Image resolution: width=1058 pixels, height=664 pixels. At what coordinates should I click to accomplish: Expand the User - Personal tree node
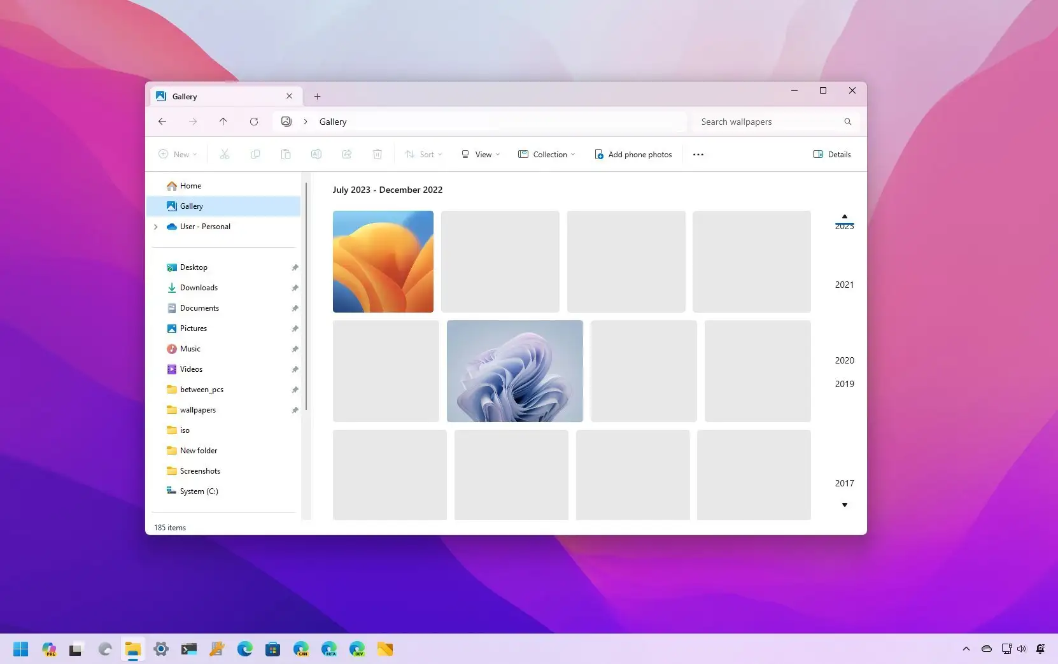[156, 227]
